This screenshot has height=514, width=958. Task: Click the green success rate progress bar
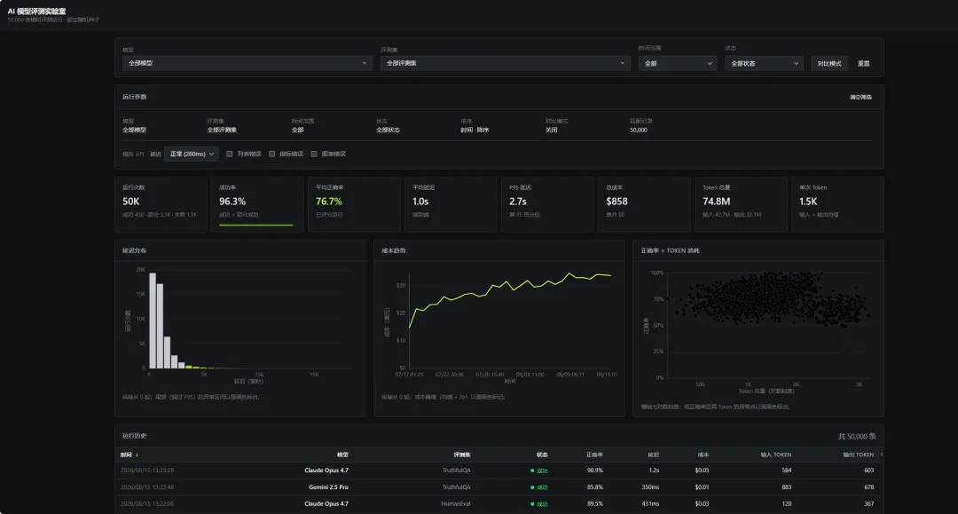tap(256, 225)
